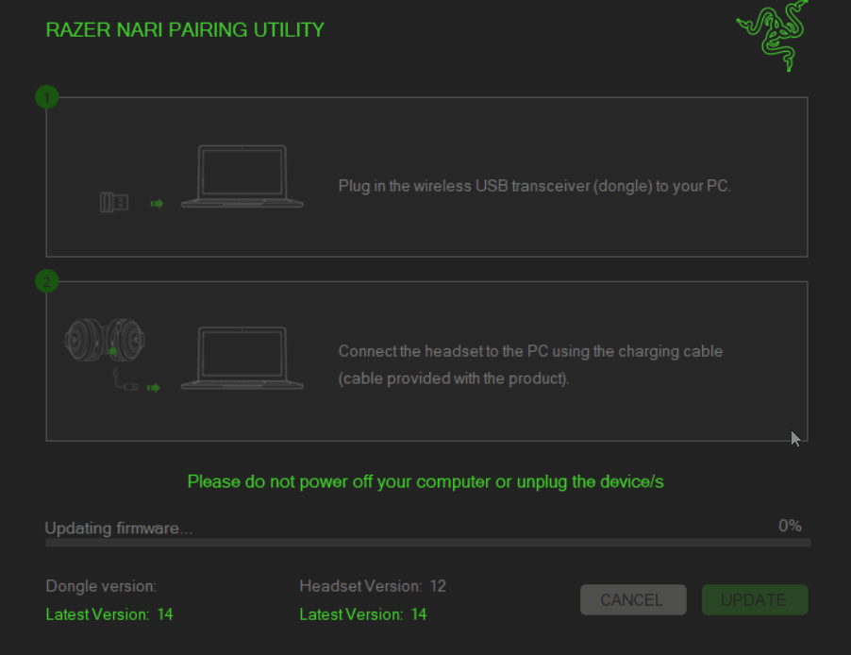851x655 pixels.
Task: Click the USB dongle icon
Action: [x=114, y=202]
